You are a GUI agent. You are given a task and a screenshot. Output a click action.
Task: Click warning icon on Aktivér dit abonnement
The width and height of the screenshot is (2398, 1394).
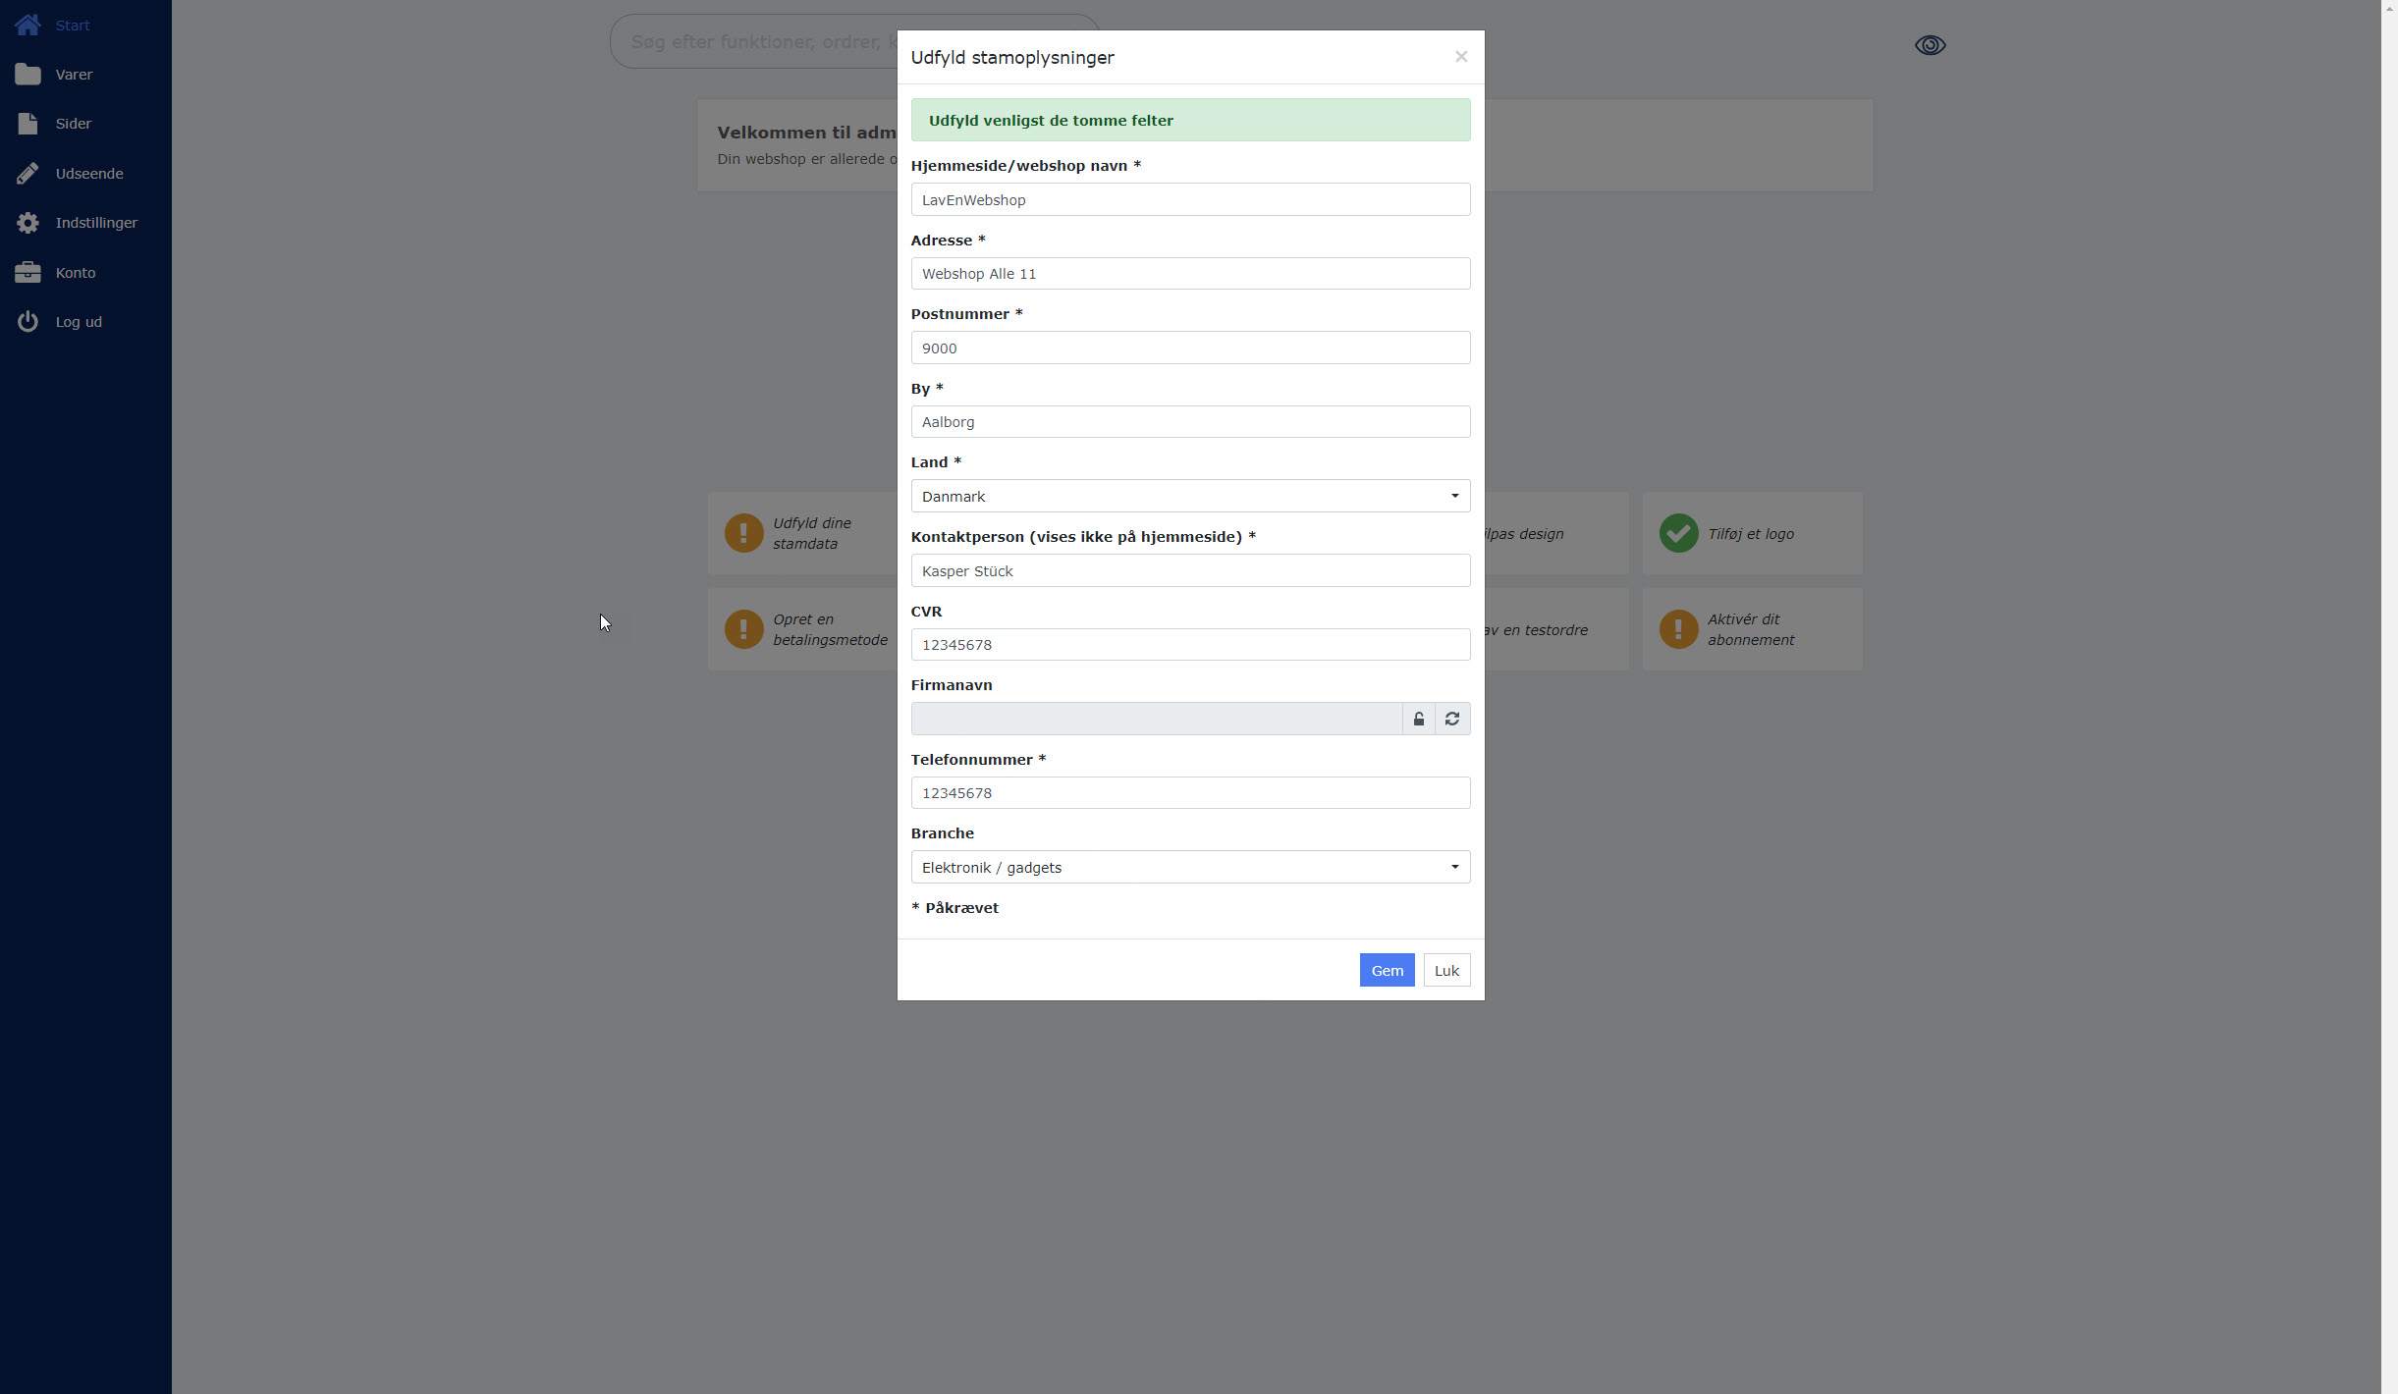[1678, 629]
